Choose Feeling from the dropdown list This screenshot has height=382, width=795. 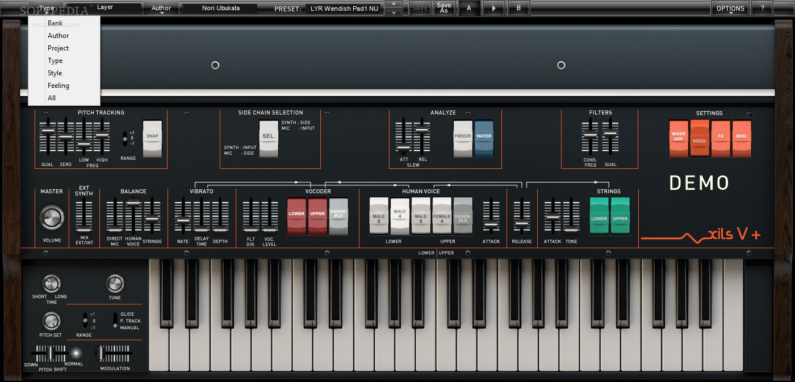(64, 86)
